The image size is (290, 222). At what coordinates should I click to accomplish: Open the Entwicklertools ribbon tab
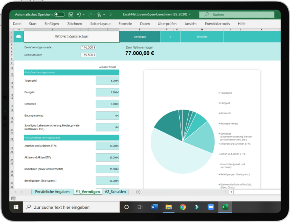(x=217, y=24)
